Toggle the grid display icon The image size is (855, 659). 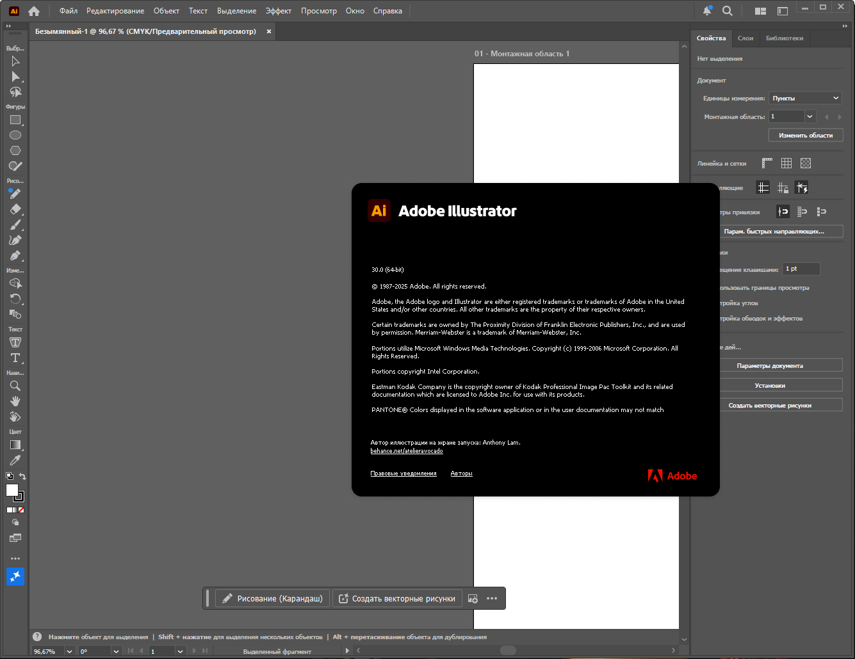(786, 163)
